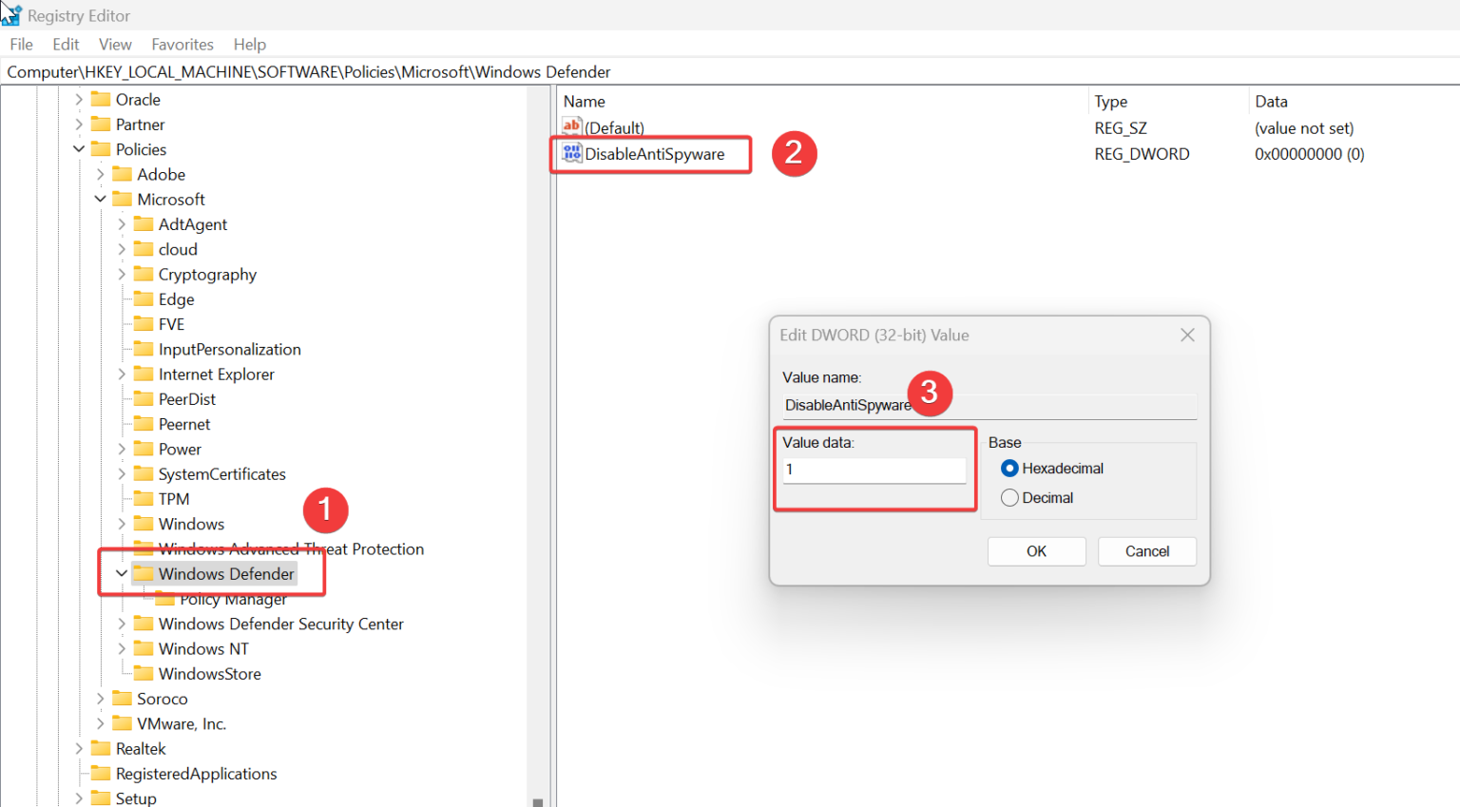Screen dimensions: 1460x807
Task: Click the Value data input field
Action: click(x=874, y=470)
